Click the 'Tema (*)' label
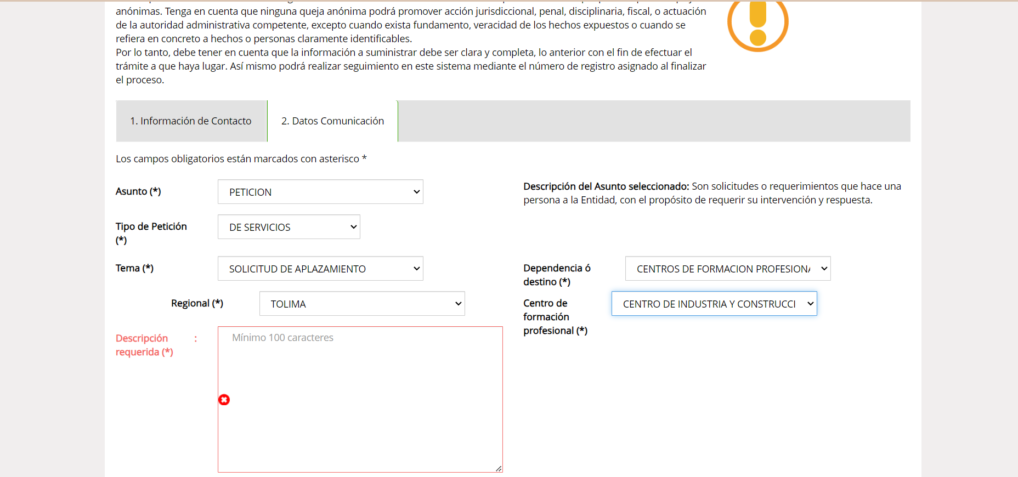The height and width of the screenshot is (477, 1018). tap(134, 268)
